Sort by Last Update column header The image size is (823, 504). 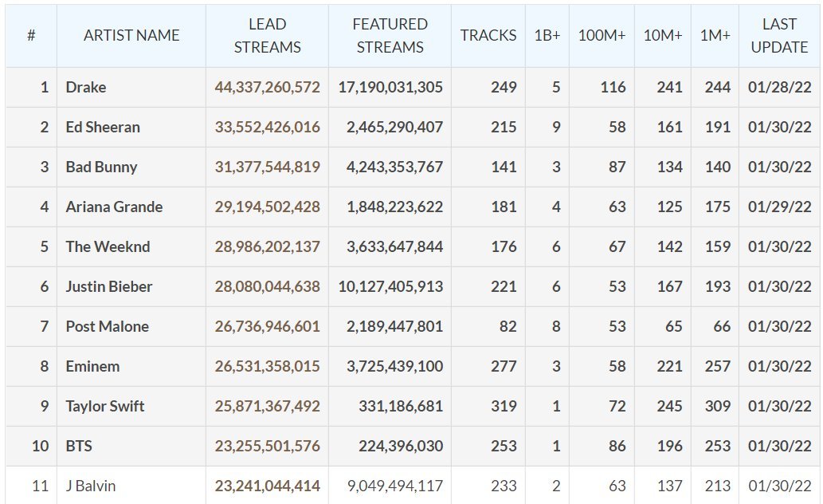coord(779,36)
